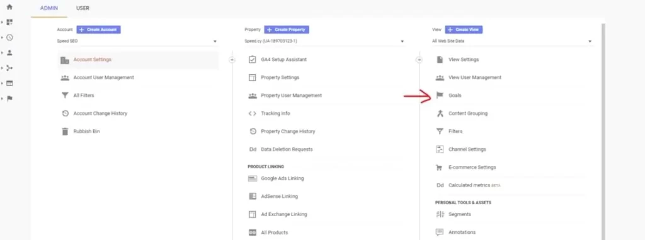645x240 pixels.
Task: Go to Home via the house icon
Action: tap(9, 7)
